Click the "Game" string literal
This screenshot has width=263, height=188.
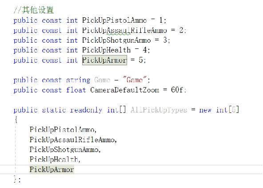pos(135,80)
